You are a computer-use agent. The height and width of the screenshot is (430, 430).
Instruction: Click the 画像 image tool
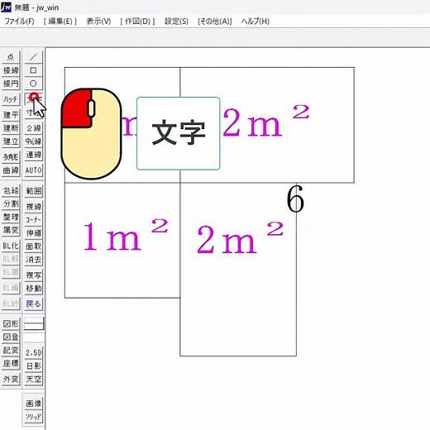pyautogui.click(x=33, y=404)
